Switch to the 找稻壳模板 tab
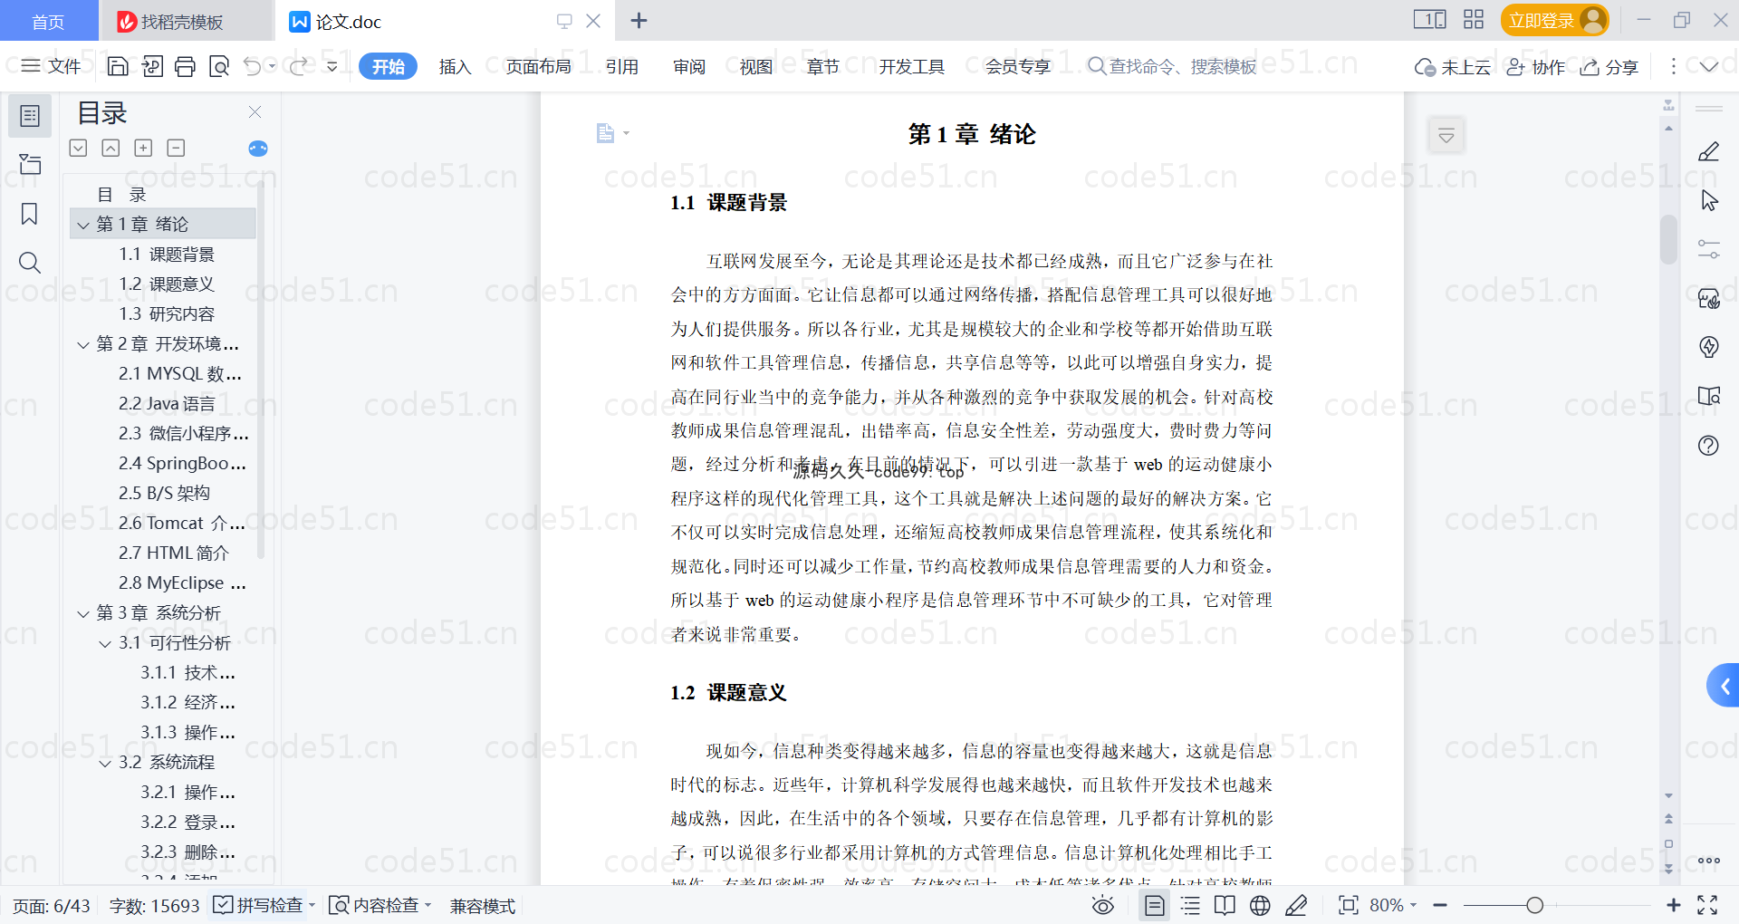Screen dimensions: 1739x924 pyautogui.click(x=186, y=21)
